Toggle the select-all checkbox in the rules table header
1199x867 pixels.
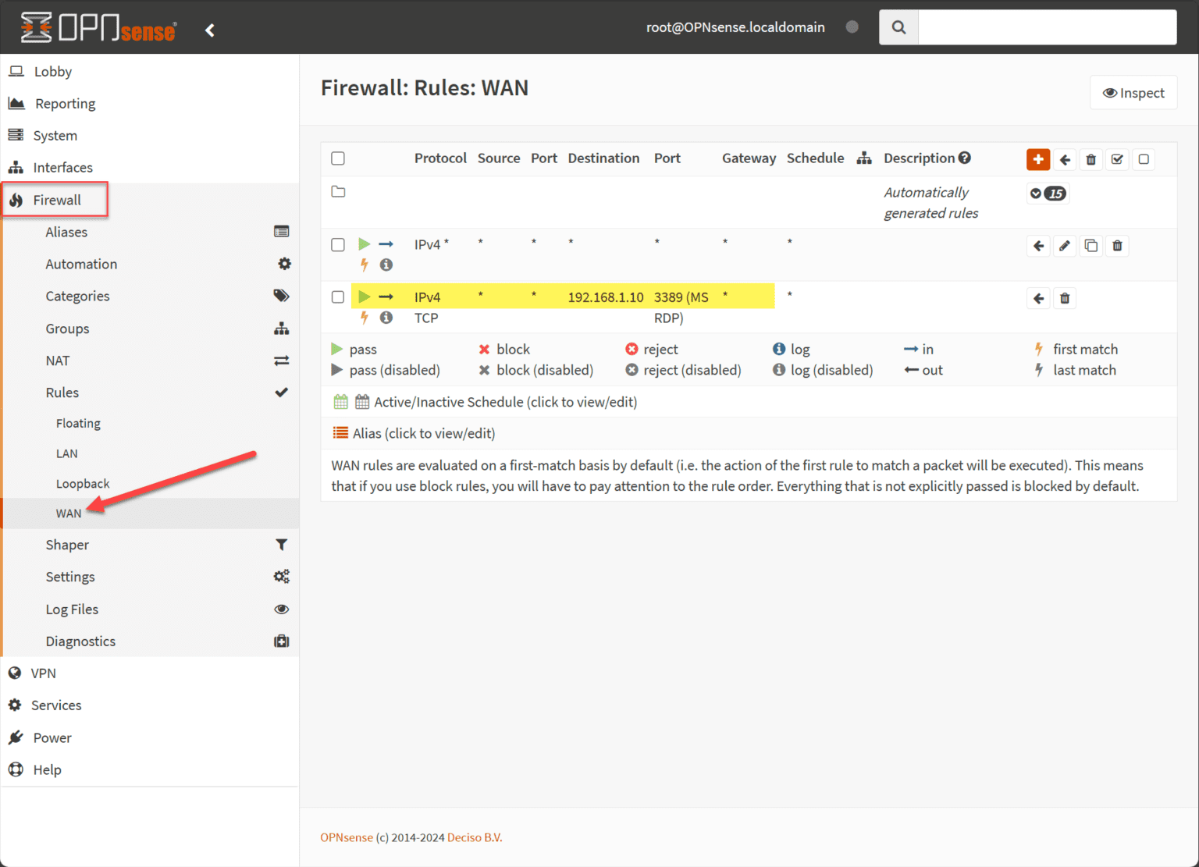[x=338, y=158]
